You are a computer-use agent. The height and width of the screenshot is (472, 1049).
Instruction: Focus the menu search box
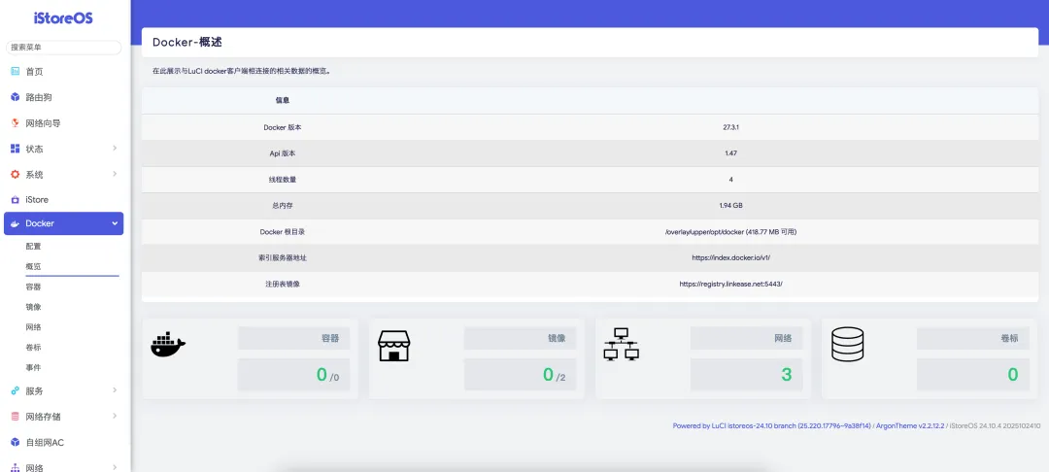click(63, 48)
